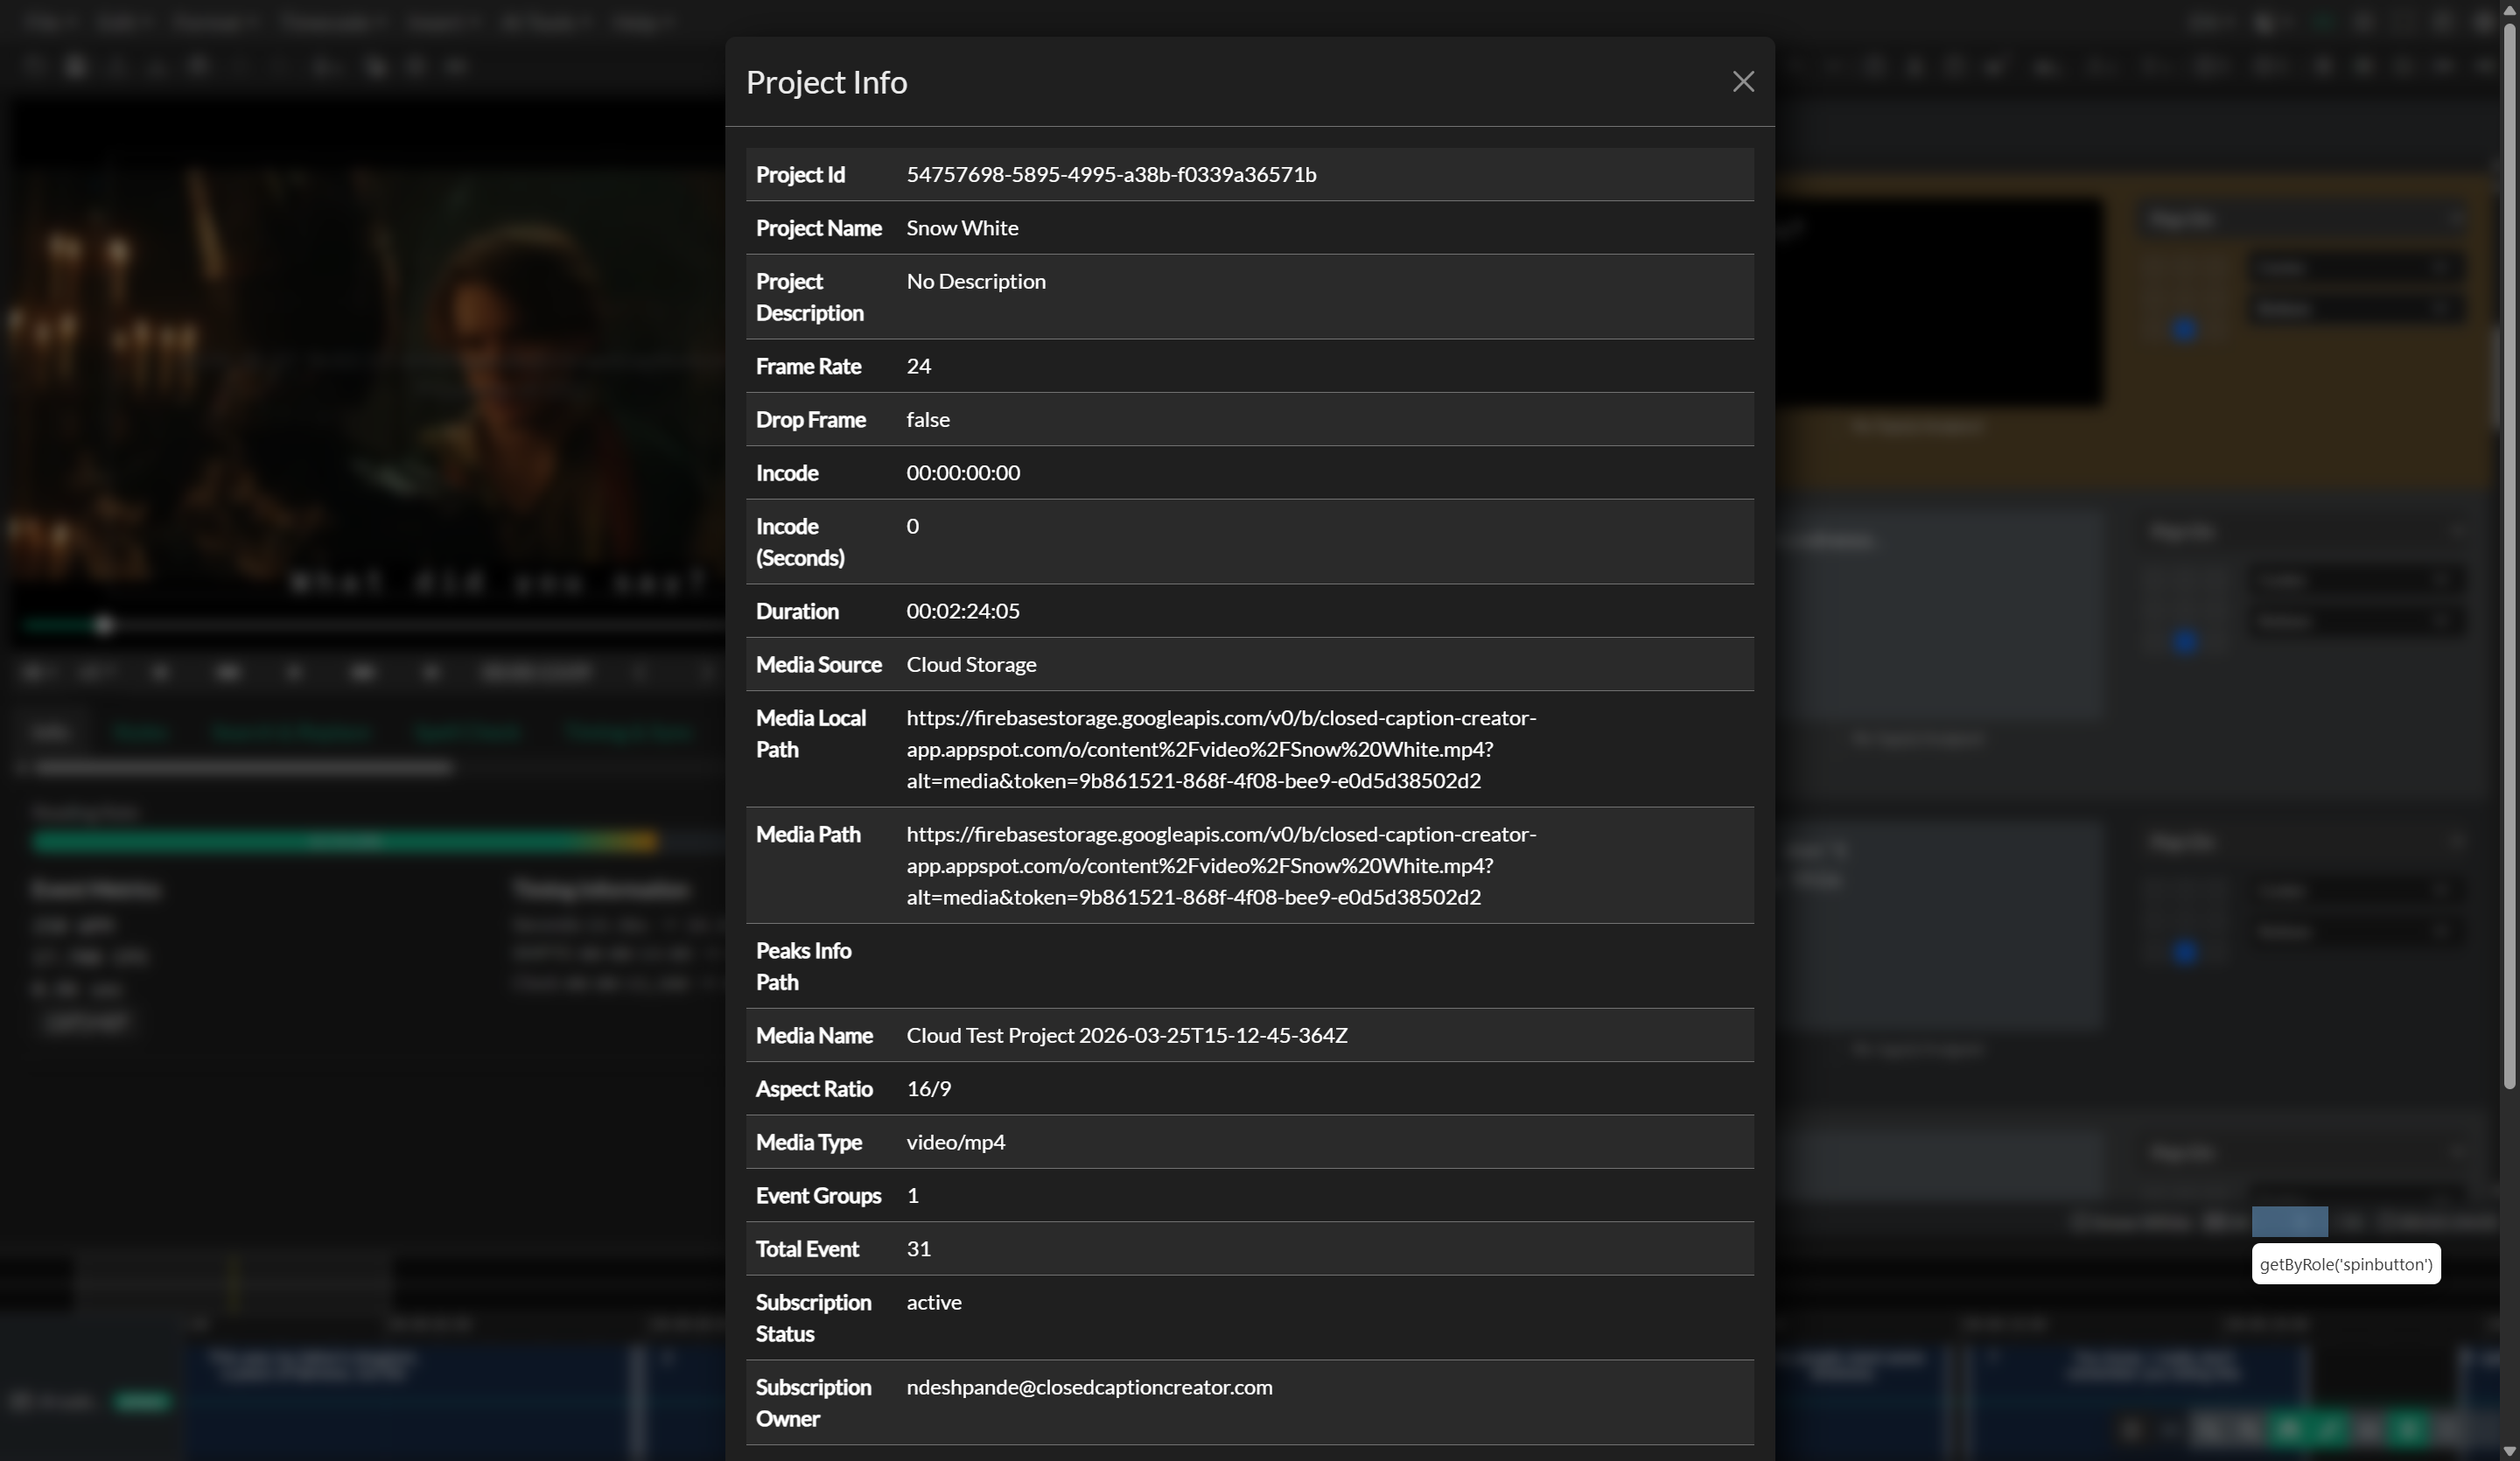This screenshot has height=1461, width=2520.
Task: Click the Media Type value 'video/mp4'
Action: pos(955,1142)
